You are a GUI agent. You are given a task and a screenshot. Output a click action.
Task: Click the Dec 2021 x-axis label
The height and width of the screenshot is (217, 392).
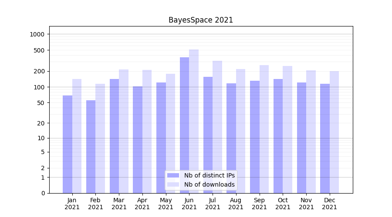tap(330, 204)
